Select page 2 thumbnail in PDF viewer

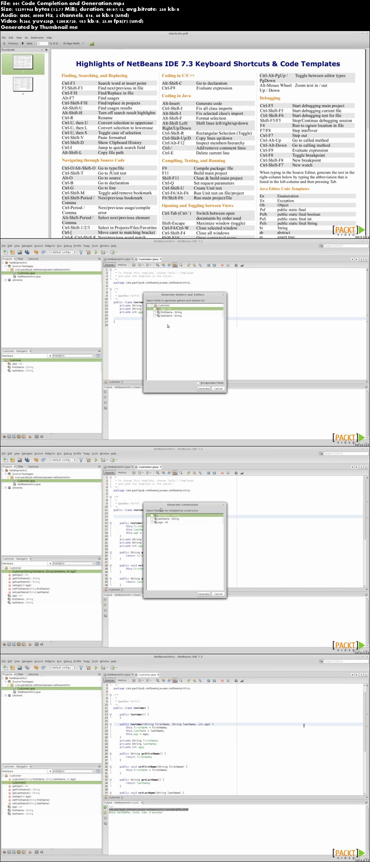point(23,84)
